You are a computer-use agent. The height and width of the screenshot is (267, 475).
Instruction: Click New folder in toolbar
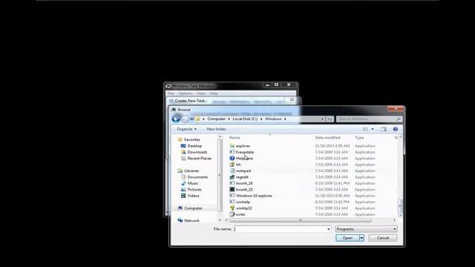click(216, 129)
